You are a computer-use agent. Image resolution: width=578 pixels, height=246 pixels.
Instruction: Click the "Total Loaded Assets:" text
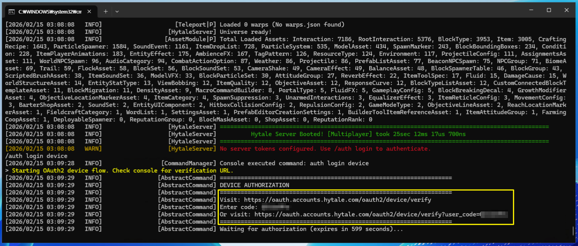pyautogui.click(x=254, y=39)
